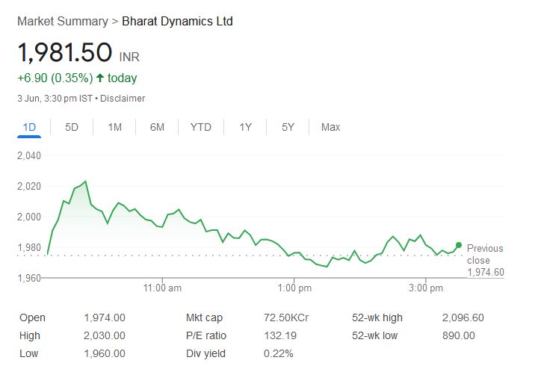Select the 1D time range tab
This screenshot has height=375, width=538.
(29, 127)
